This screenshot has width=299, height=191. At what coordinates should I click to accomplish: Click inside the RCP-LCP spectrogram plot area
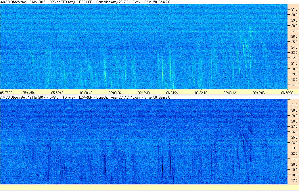144,46
